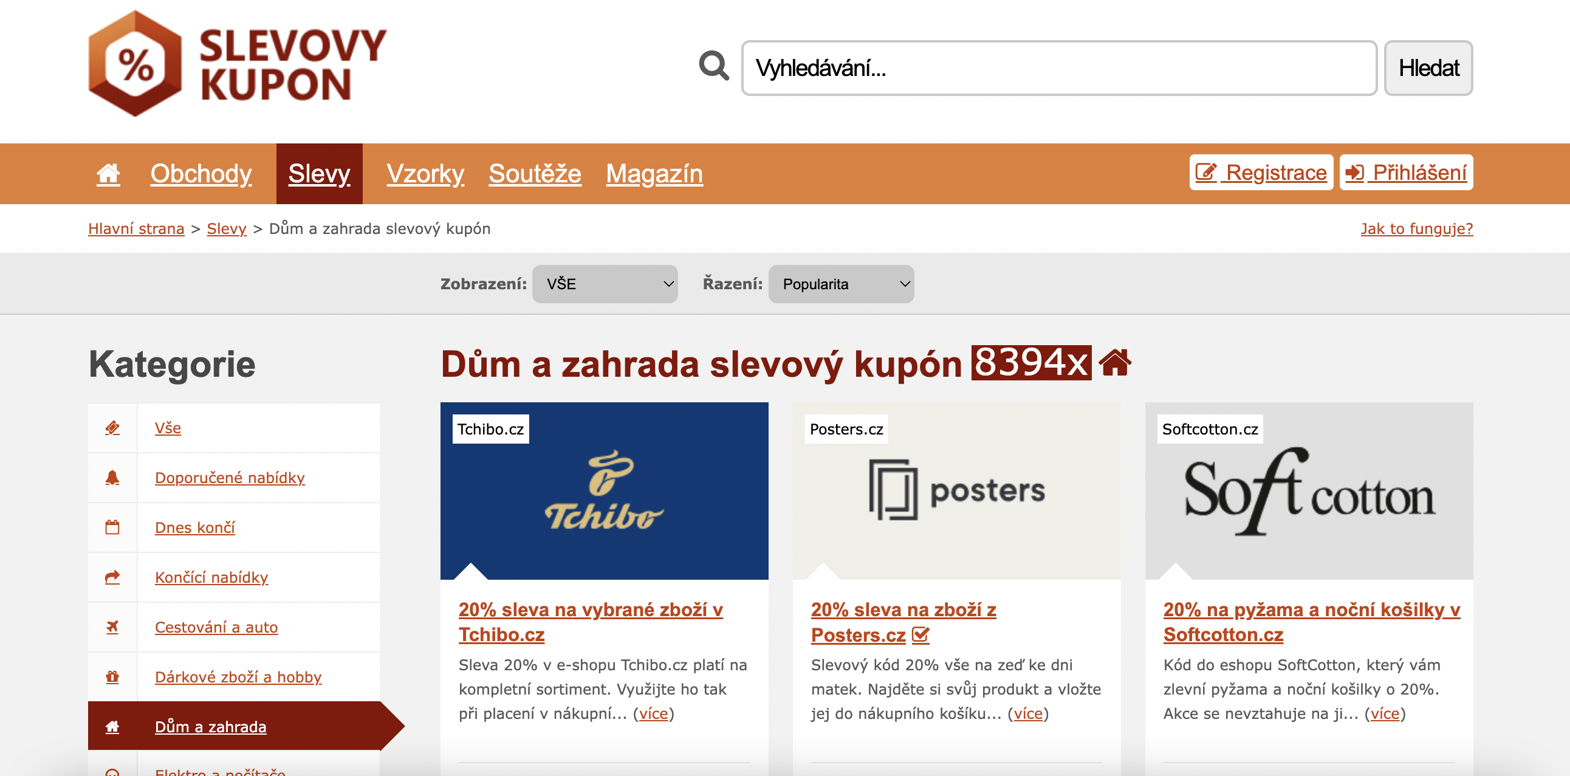Follow the Hlavní strana breadcrumb link
The width and height of the screenshot is (1570, 776).
[136, 228]
